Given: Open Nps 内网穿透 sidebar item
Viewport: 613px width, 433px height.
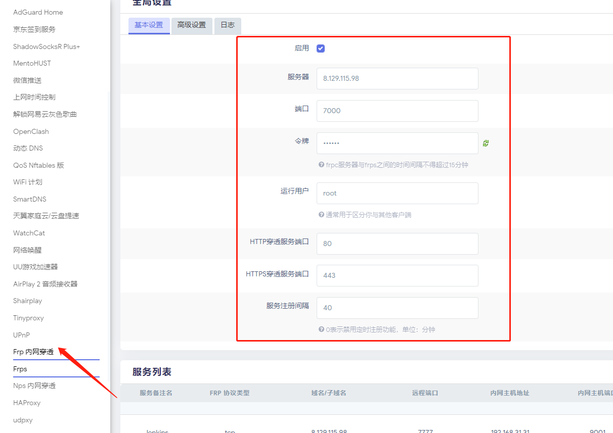Looking at the screenshot, I should click(34, 386).
